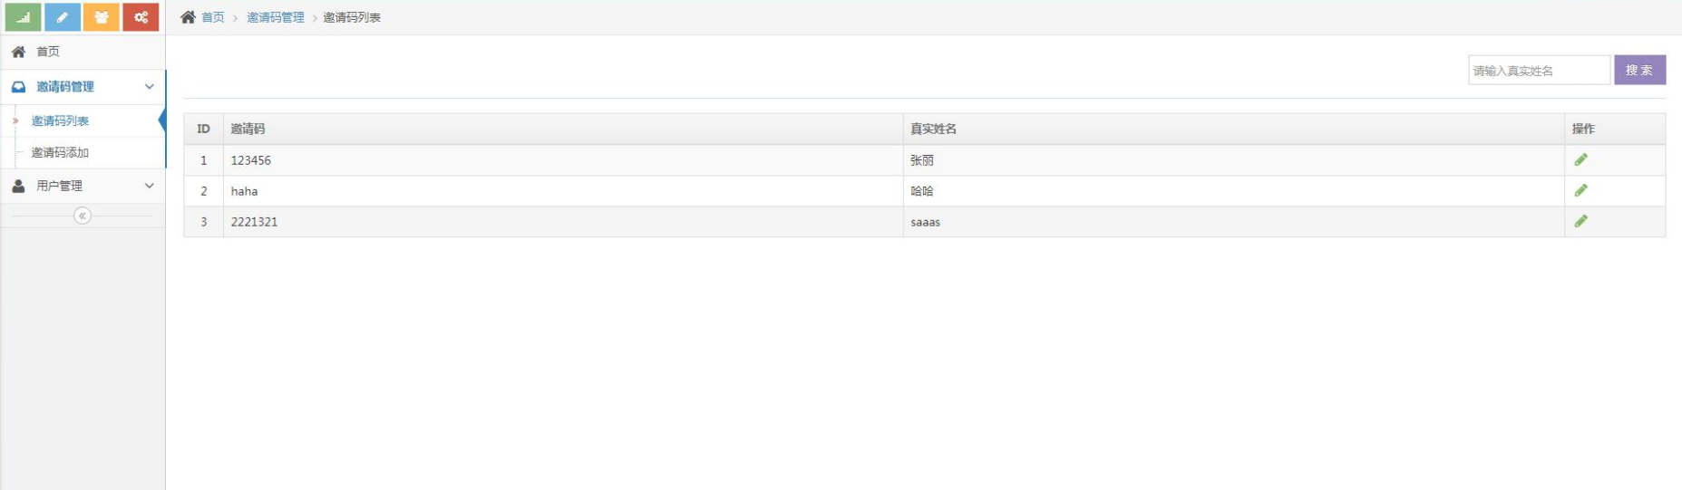Viewport: 1682px width, 490px height.
Task: Click the red gears settings shortcut button
Action: 141,17
